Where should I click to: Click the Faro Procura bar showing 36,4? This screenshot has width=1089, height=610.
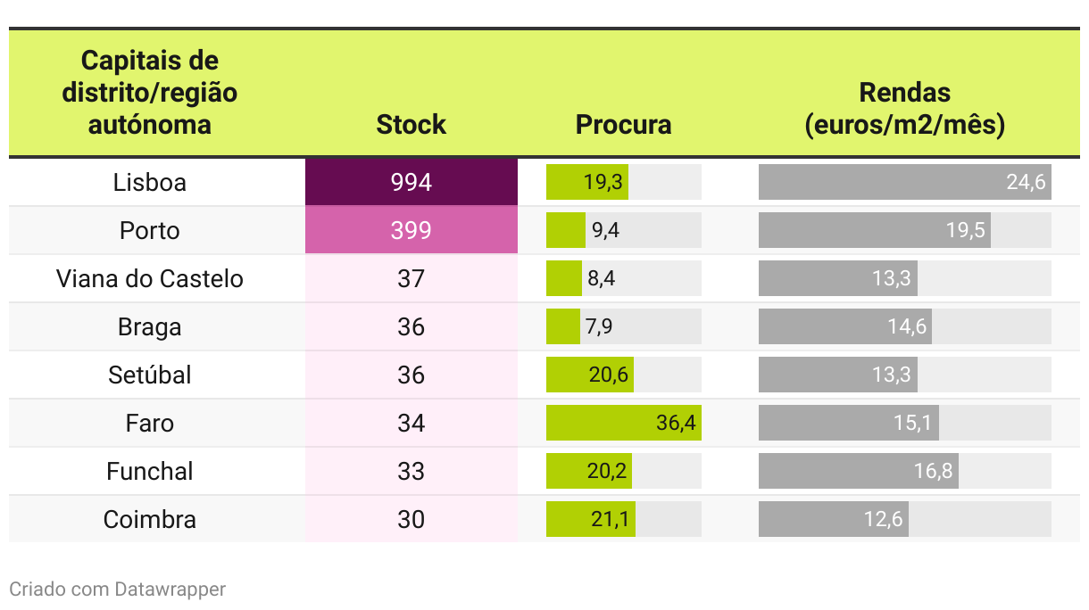pos(623,423)
